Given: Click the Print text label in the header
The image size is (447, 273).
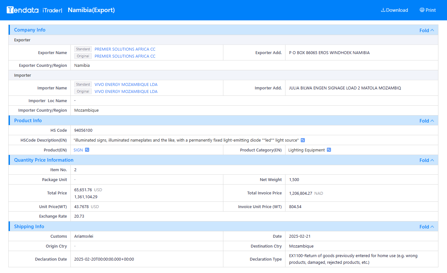Looking at the screenshot, I should (431, 10).
